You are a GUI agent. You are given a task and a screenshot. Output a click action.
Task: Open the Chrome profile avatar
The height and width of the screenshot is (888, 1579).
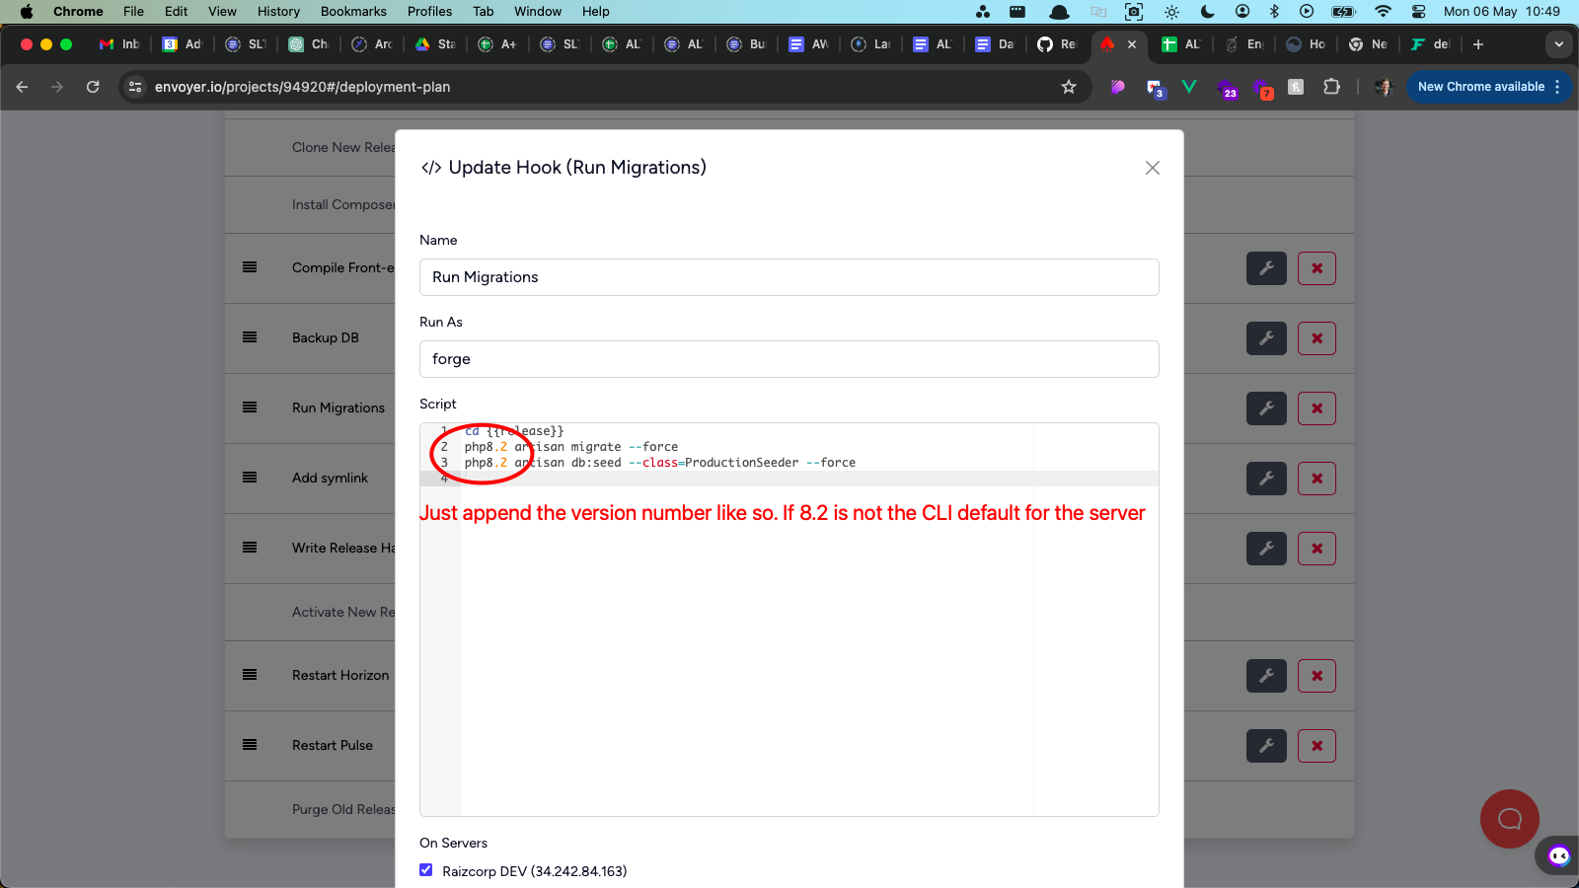point(1384,87)
